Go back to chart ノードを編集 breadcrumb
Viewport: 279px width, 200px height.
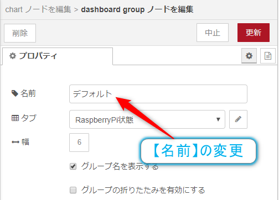tap(38, 9)
